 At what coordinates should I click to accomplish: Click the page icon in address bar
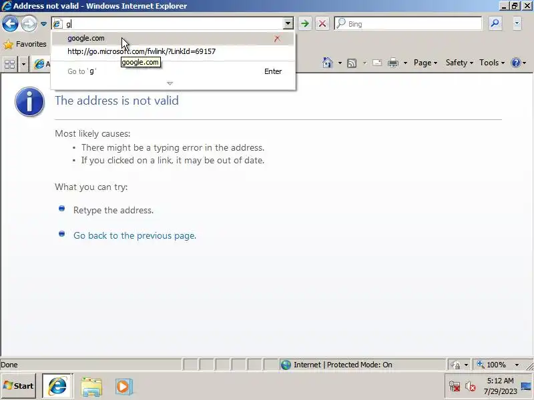tap(57, 24)
